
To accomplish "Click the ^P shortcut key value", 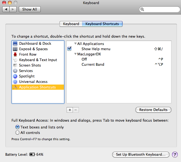I will (161, 59).
